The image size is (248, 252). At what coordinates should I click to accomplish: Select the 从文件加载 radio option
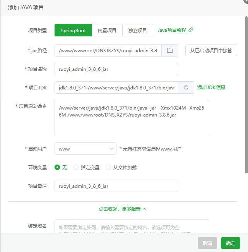tap(121, 168)
